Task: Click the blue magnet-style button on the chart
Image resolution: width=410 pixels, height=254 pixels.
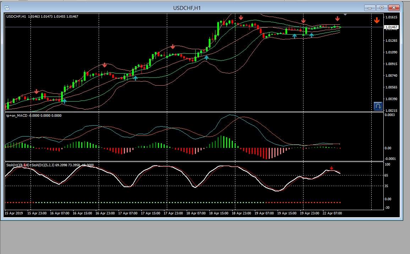Action: [x=378, y=106]
